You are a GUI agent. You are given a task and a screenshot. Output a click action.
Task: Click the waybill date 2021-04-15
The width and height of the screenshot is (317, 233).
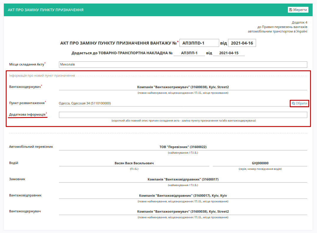click(229, 53)
